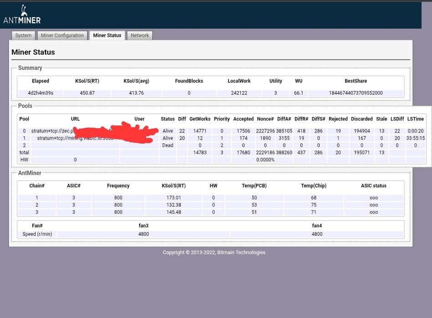This screenshot has width=432, height=318.
Task: Select the BestShare value in Summary
Action: click(356, 93)
